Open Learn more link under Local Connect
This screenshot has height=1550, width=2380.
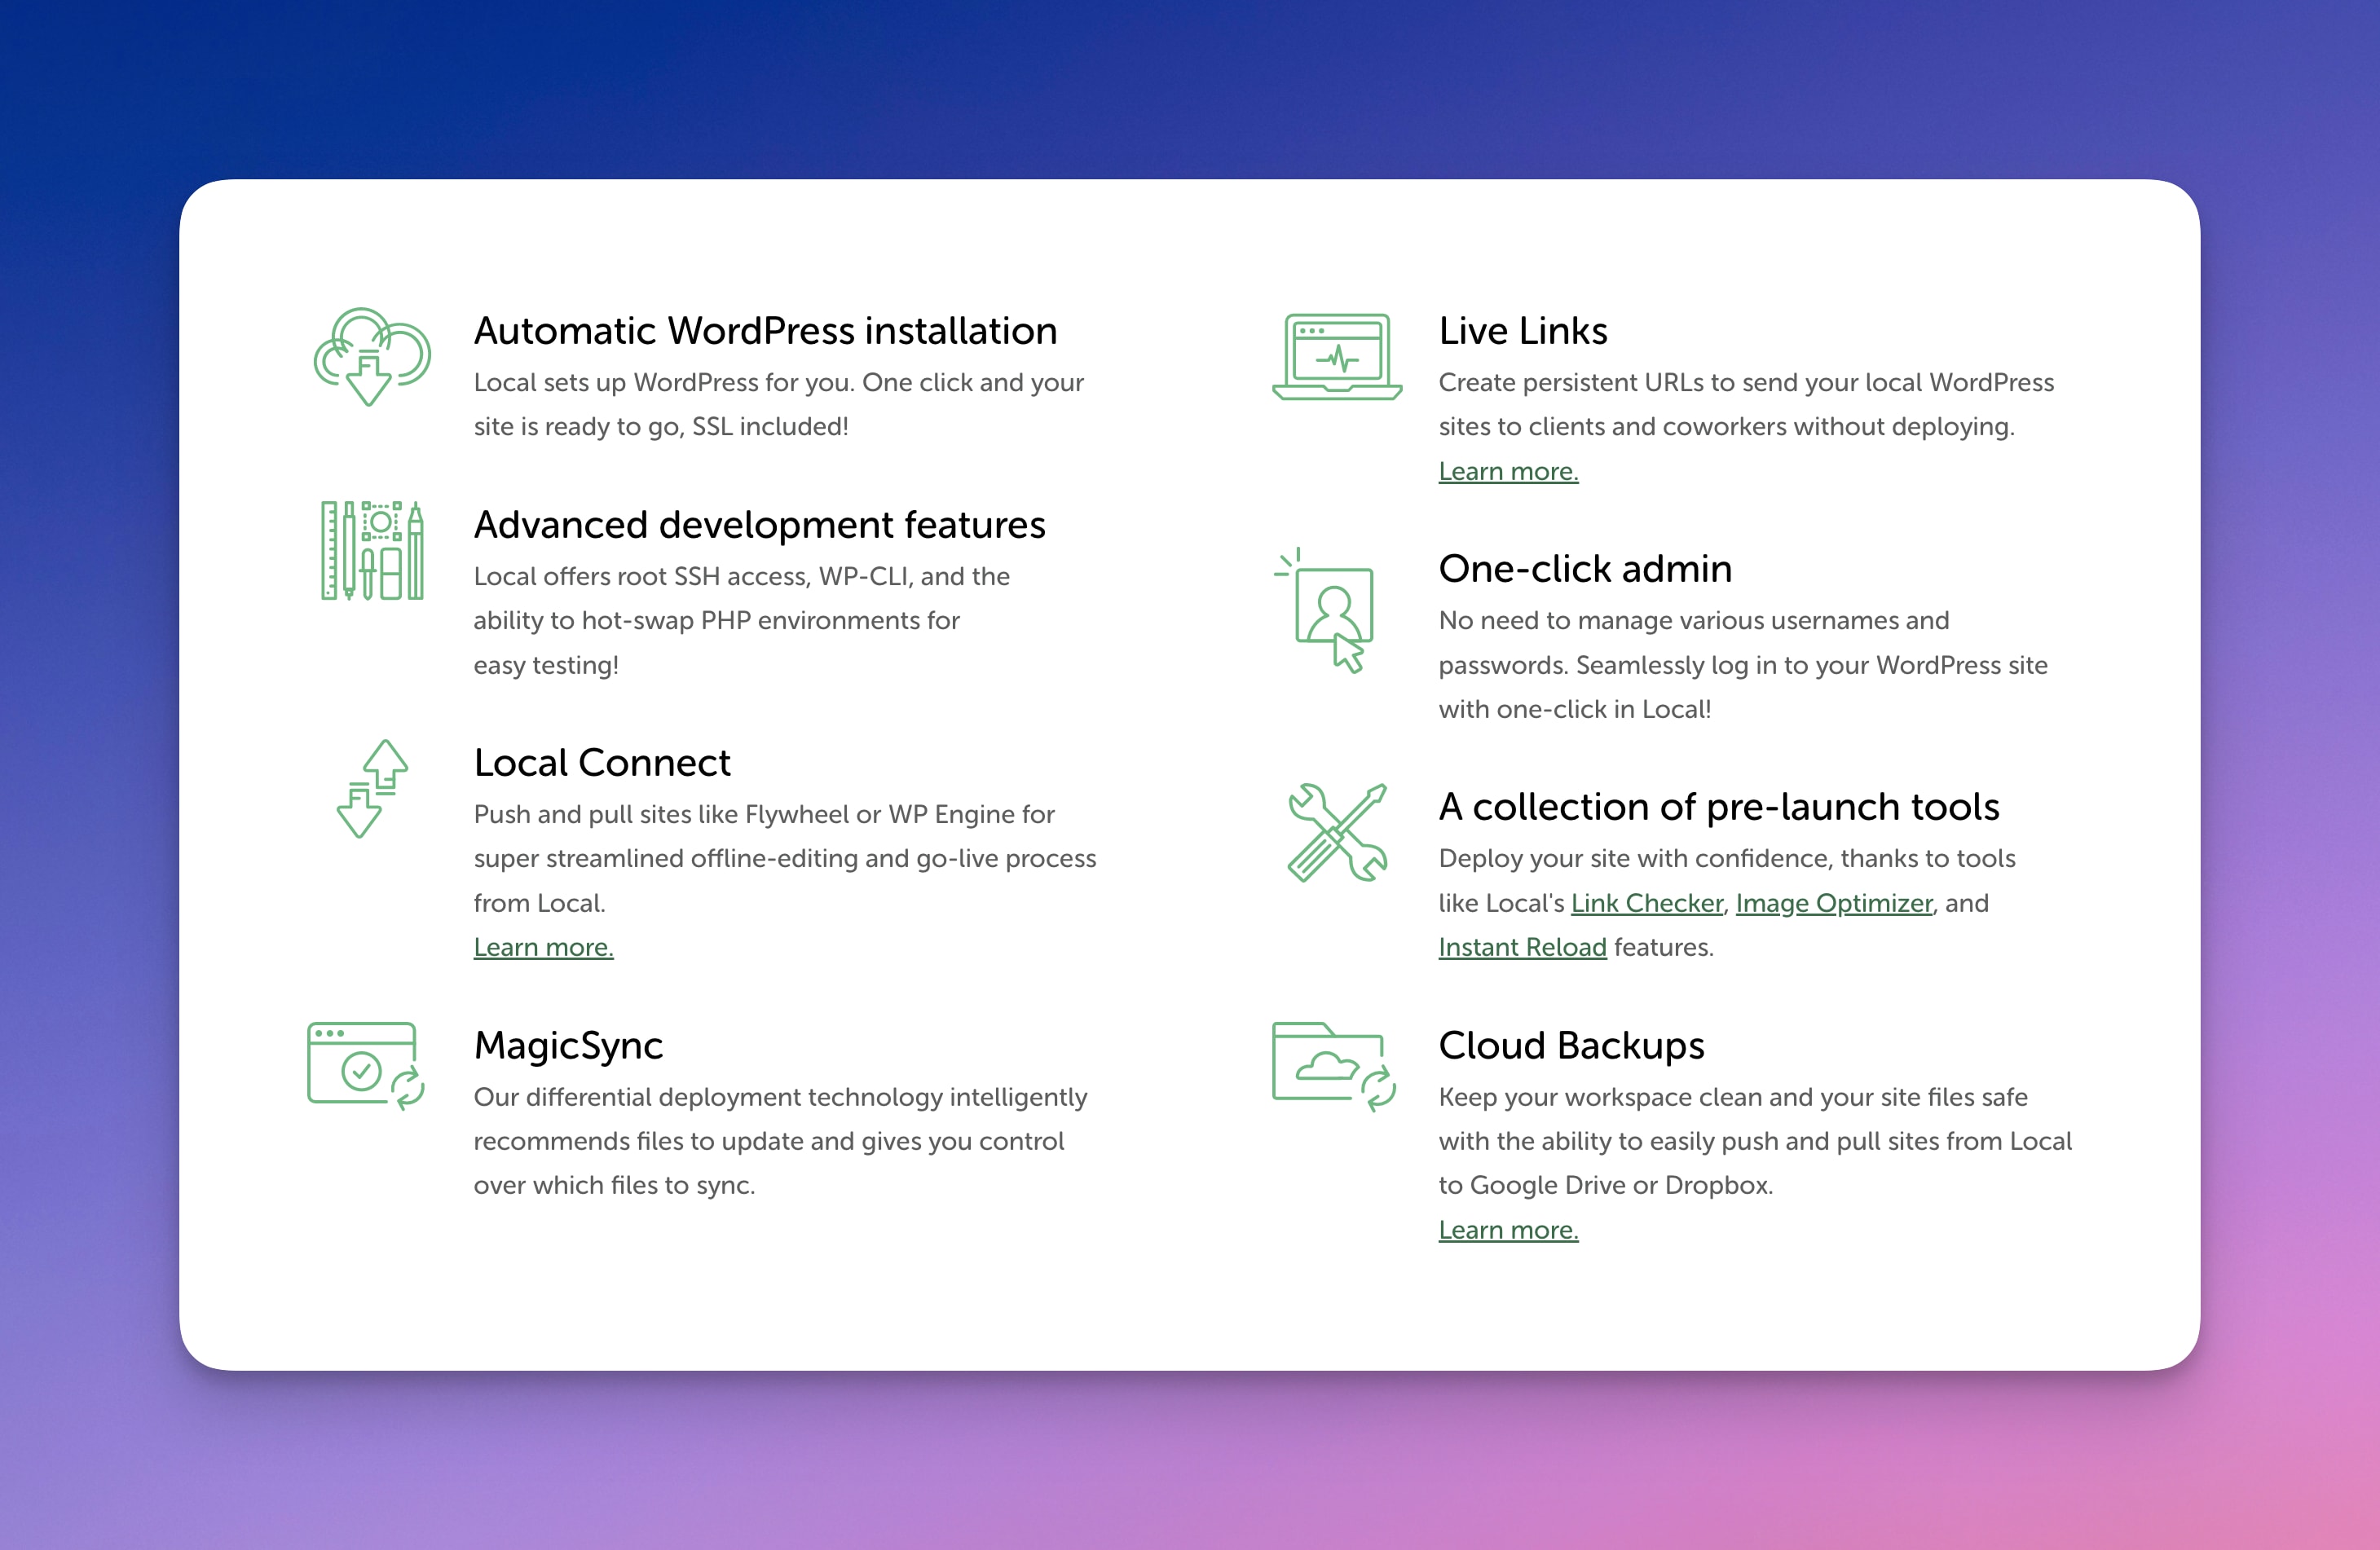[x=543, y=947]
